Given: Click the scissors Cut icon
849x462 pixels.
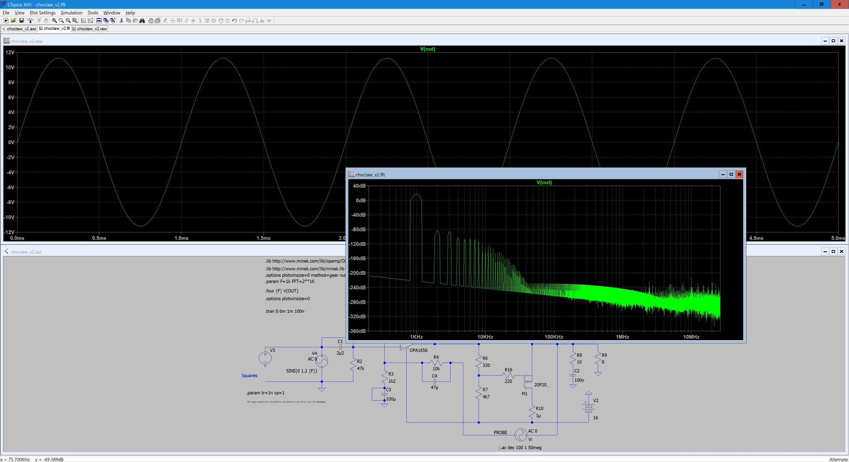Looking at the screenshot, I should click(x=121, y=21).
